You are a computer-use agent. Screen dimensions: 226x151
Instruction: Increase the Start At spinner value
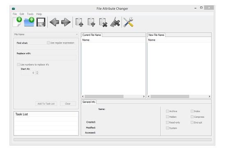pos(37,72)
